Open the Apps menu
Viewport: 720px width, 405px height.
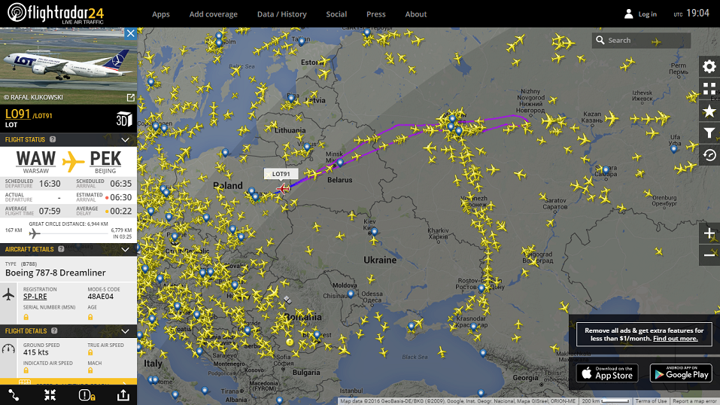pos(161,14)
